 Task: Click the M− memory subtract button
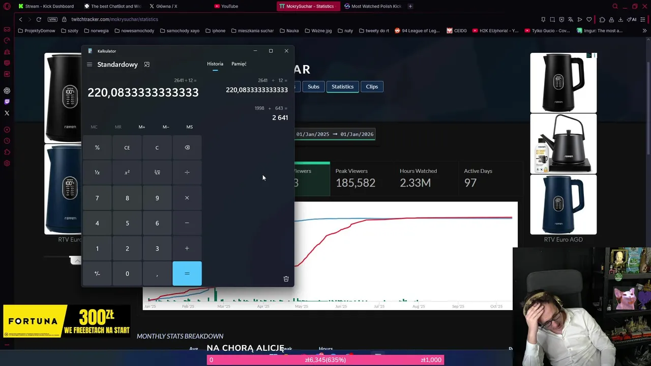click(x=166, y=127)
